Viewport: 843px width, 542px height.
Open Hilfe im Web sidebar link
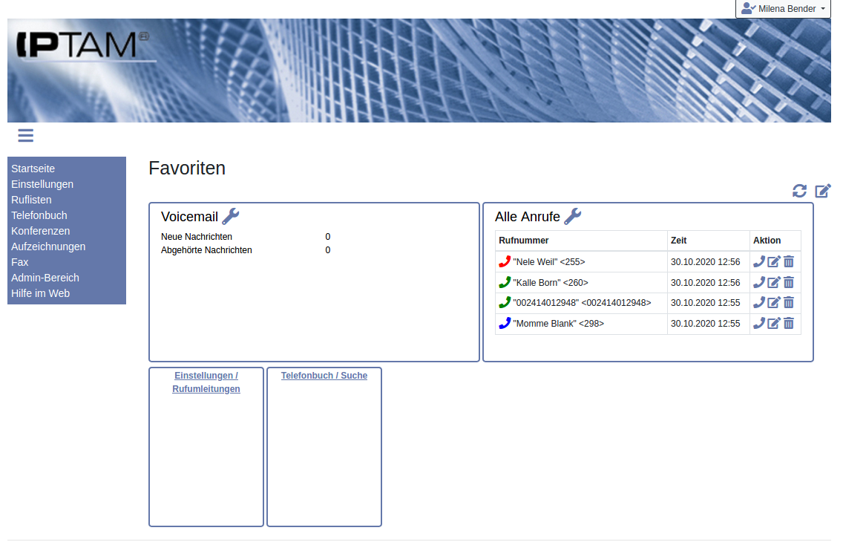[x=41, y=293]
